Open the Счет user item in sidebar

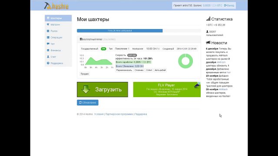58,57
